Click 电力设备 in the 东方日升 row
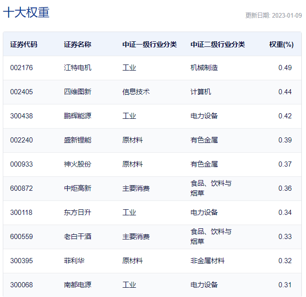Viewport: 306px width, 297px height. [204, 213]
